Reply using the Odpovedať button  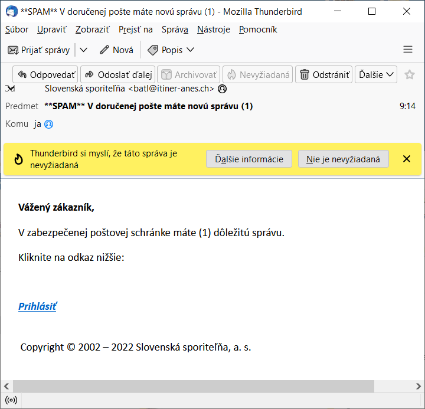45,75
